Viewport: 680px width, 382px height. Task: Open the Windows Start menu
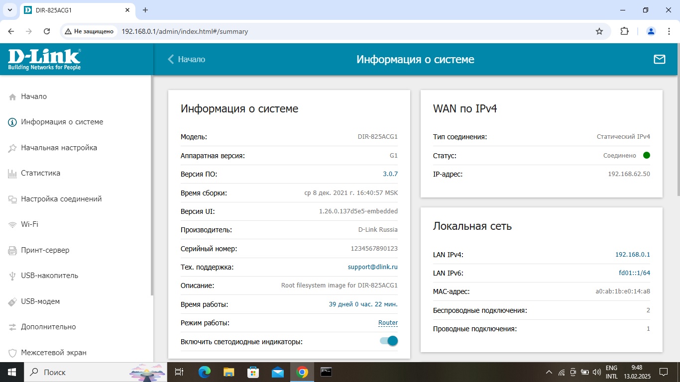pyautogui.click(x=12, y=372)
